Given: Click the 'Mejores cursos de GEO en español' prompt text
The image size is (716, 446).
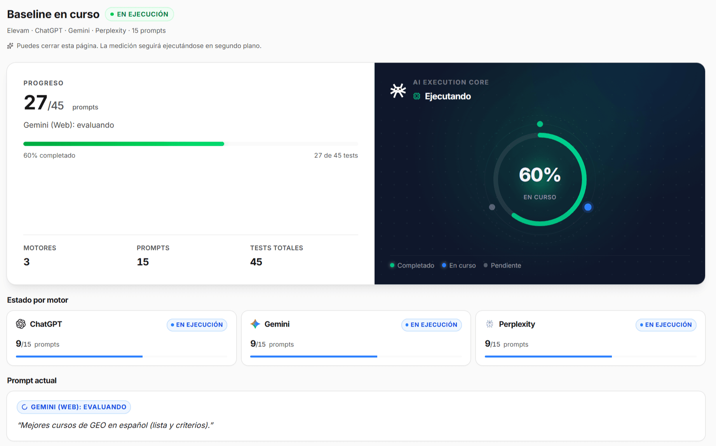Looking at the screenshot, I should 116,425.
